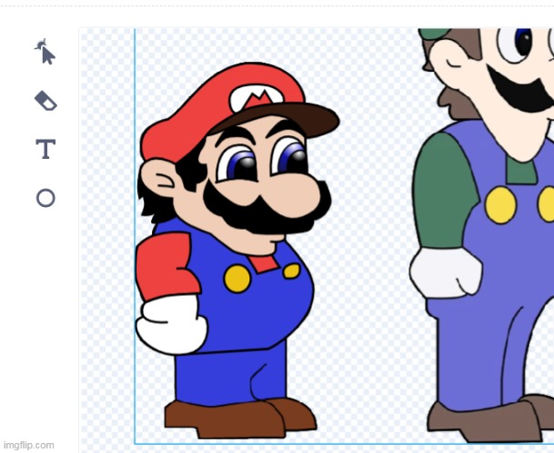Choose the Text tool
The image size is (554, 453).
point(45,149)
